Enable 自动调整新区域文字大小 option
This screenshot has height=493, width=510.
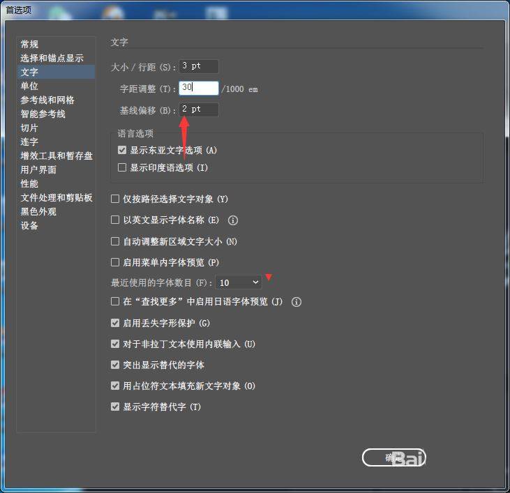(x=116, y=241)
